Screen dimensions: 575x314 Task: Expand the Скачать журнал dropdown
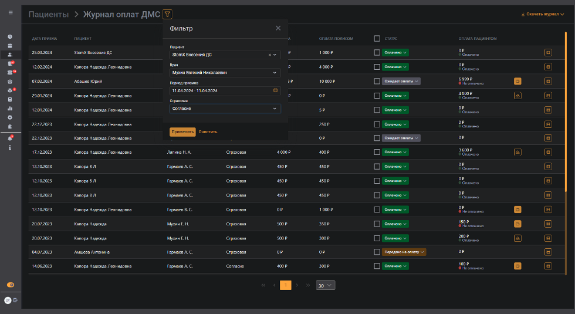542,14
